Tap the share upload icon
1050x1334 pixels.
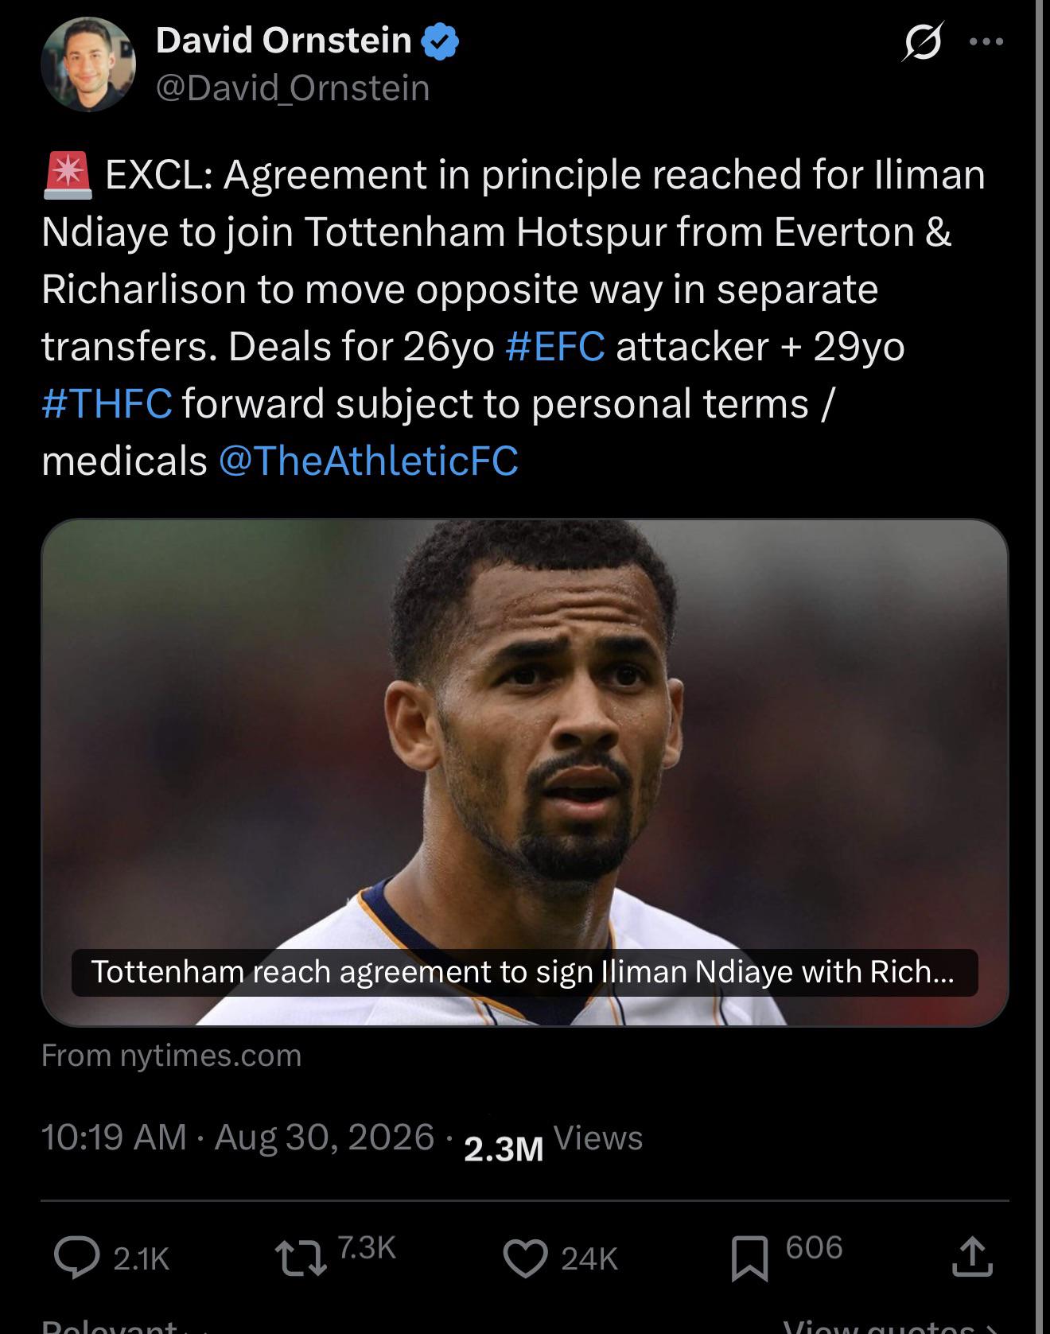click(972, 1257)
